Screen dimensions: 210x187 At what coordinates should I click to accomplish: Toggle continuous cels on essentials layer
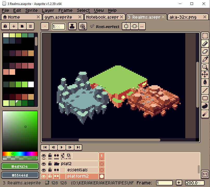pyautogui.click(x=56, y=170)
